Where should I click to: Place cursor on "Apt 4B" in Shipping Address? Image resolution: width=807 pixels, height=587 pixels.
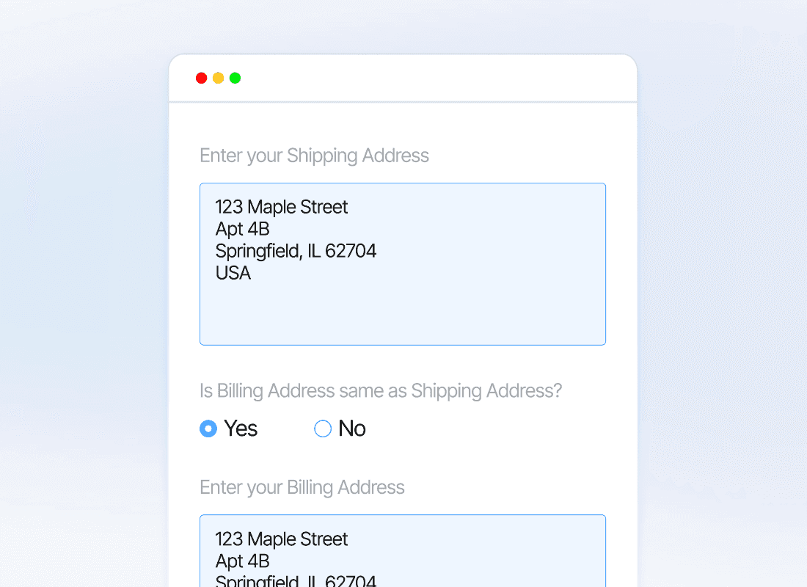pyautogui.click(x=243, y=229)
